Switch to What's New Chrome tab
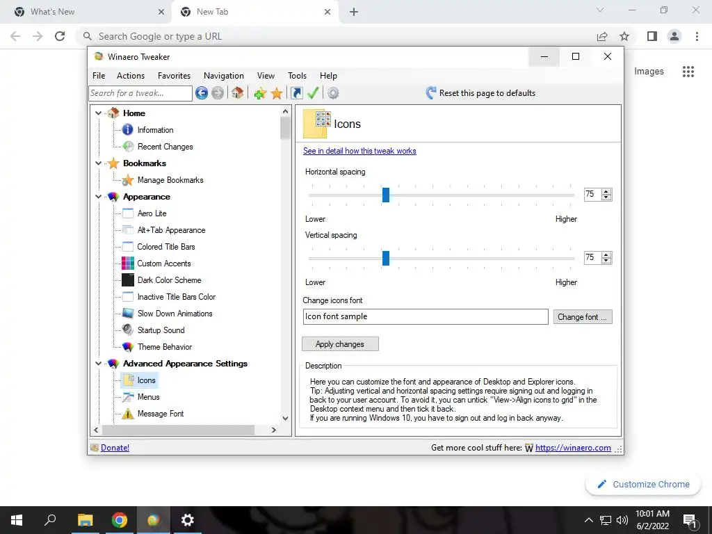Screen dimensions: 712x534 click(x=86, y=12)
